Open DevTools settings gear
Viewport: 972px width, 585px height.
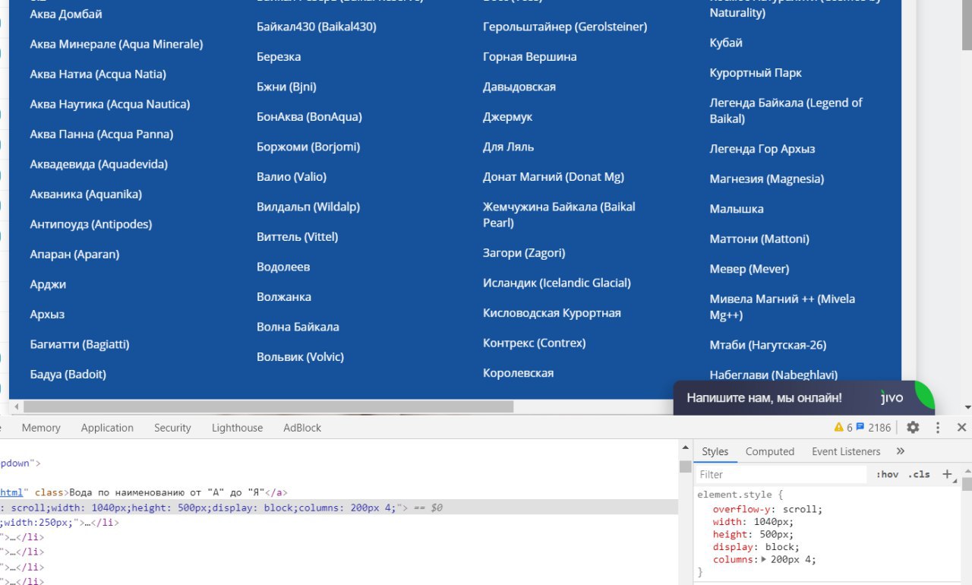click(913, 428)
